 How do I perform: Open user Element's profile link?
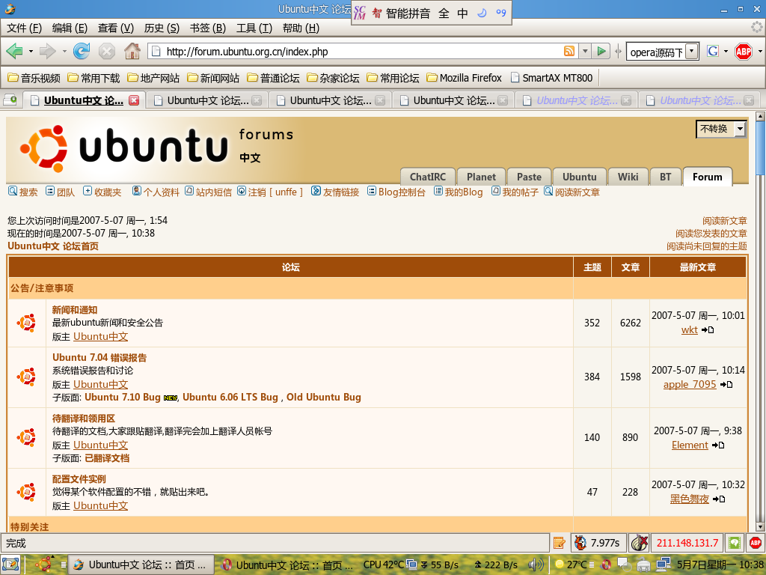(689, 445)
